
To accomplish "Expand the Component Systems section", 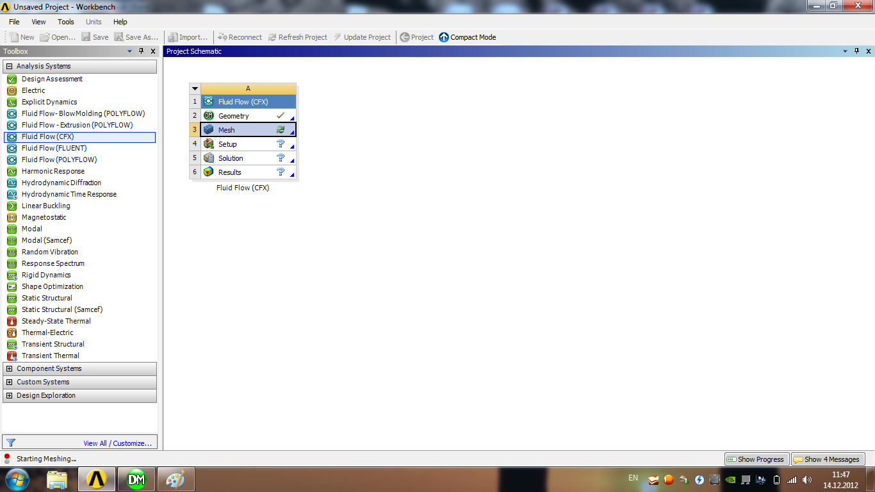I will tap(10, 368).
